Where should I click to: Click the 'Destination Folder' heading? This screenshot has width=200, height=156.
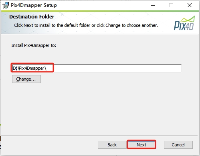32,17
